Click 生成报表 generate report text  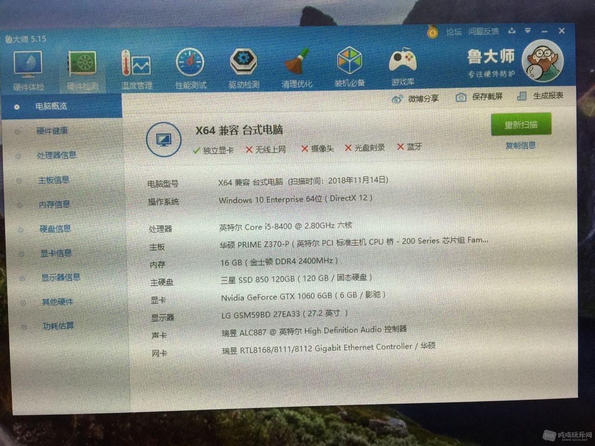tap(548, 95)
